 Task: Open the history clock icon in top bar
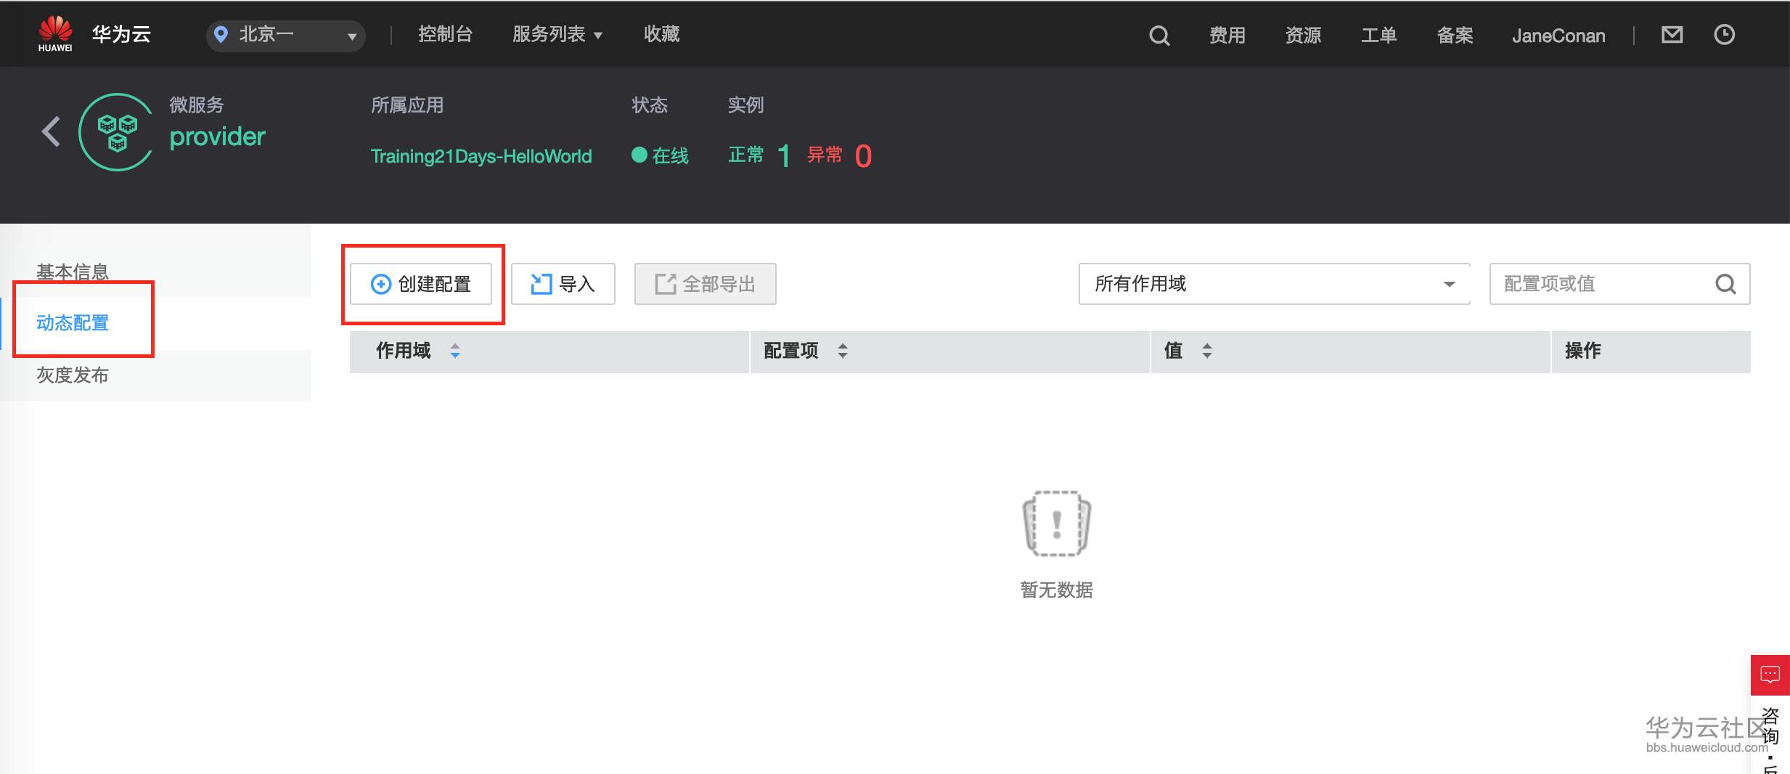1725,34
